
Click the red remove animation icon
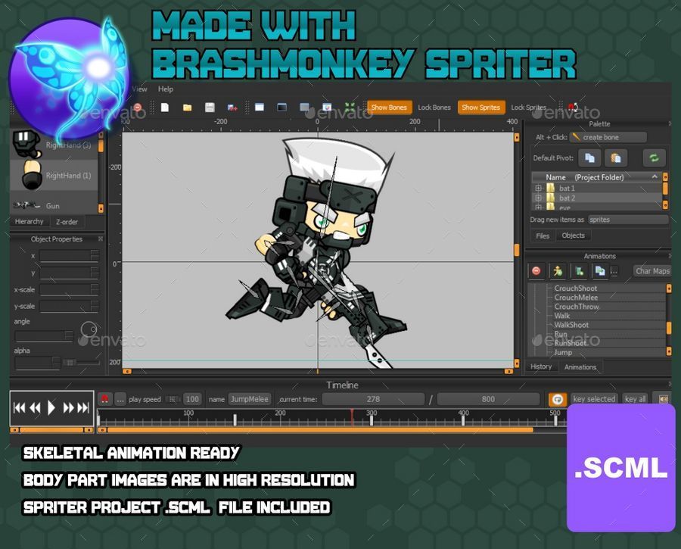536,271
